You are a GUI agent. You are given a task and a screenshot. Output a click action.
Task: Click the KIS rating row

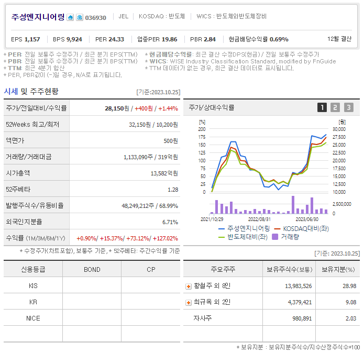click(x=92, y=285)
